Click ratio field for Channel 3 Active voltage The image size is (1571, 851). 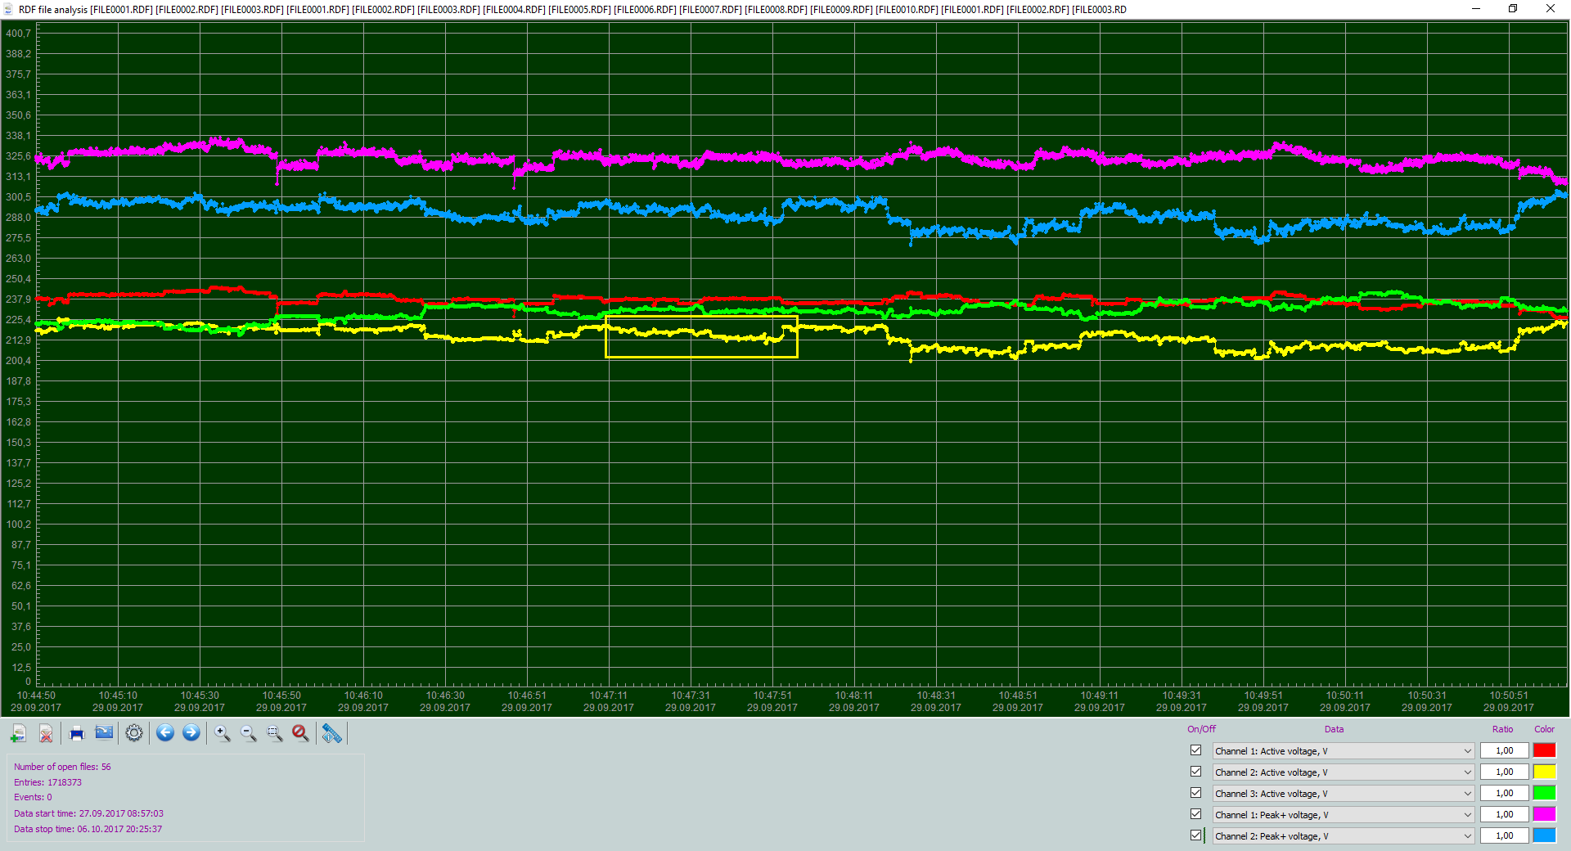(1504, 793)
